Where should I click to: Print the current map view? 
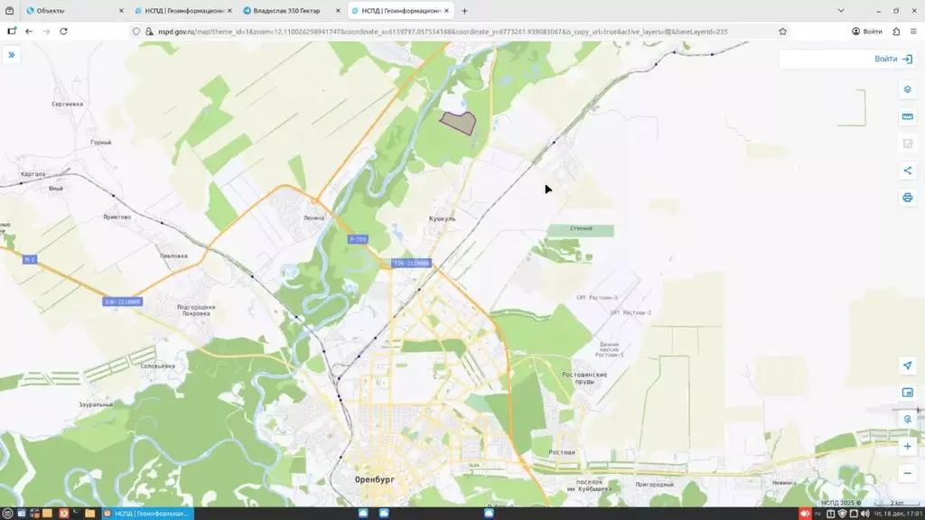point(907,198)
